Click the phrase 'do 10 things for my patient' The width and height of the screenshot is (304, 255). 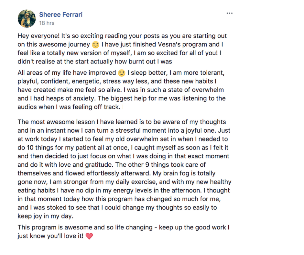(57, 148)
